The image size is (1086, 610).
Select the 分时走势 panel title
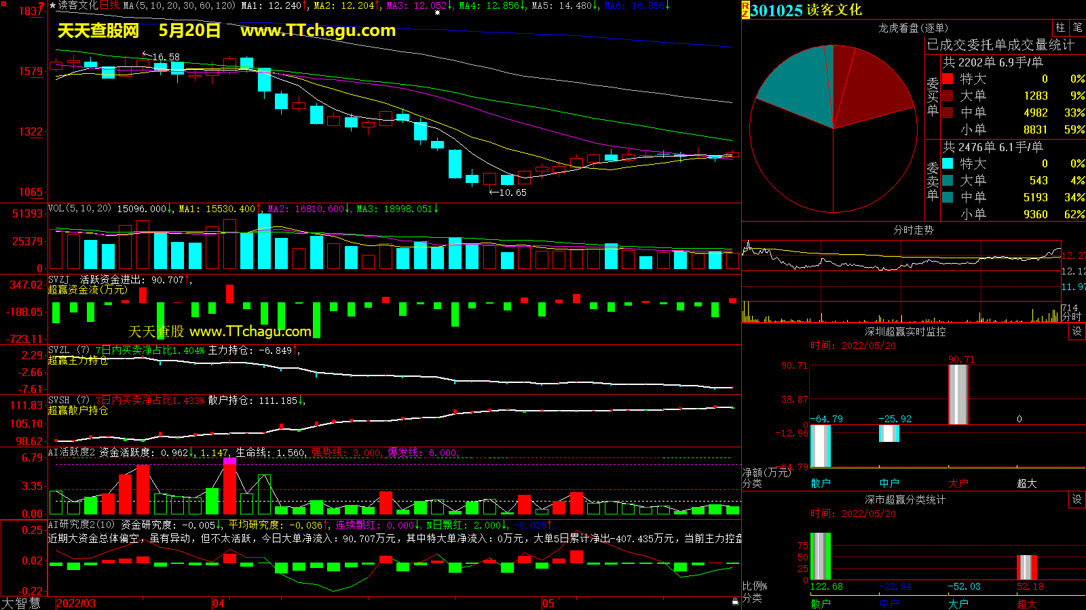point(913,230)
